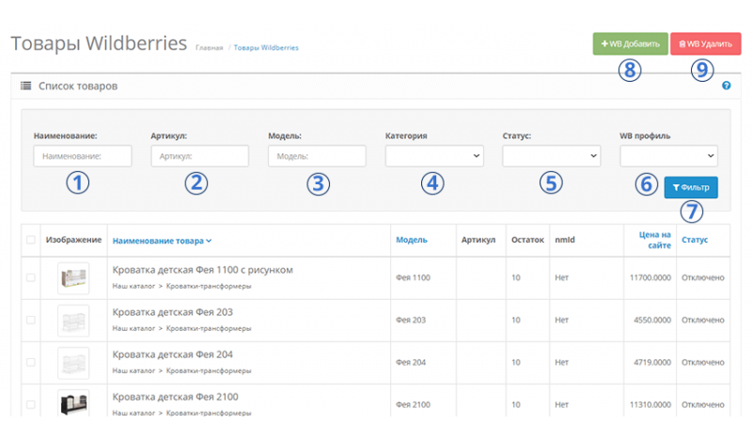Tick the select-all checkbox in table header
752x440 pixels.
click(x=31, y=241)
